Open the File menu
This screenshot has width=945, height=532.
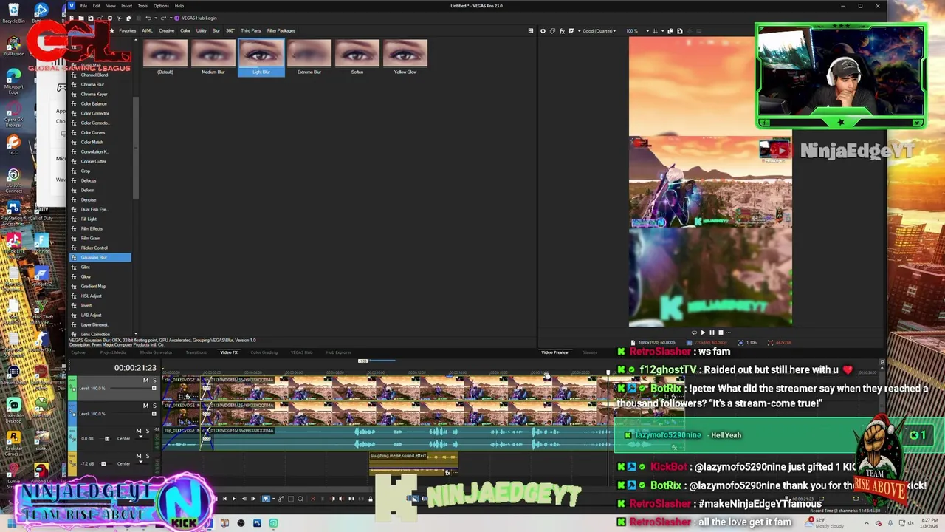coord(83,6)
